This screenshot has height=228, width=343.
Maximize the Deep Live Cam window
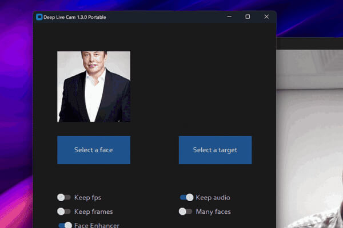[248, 17]
